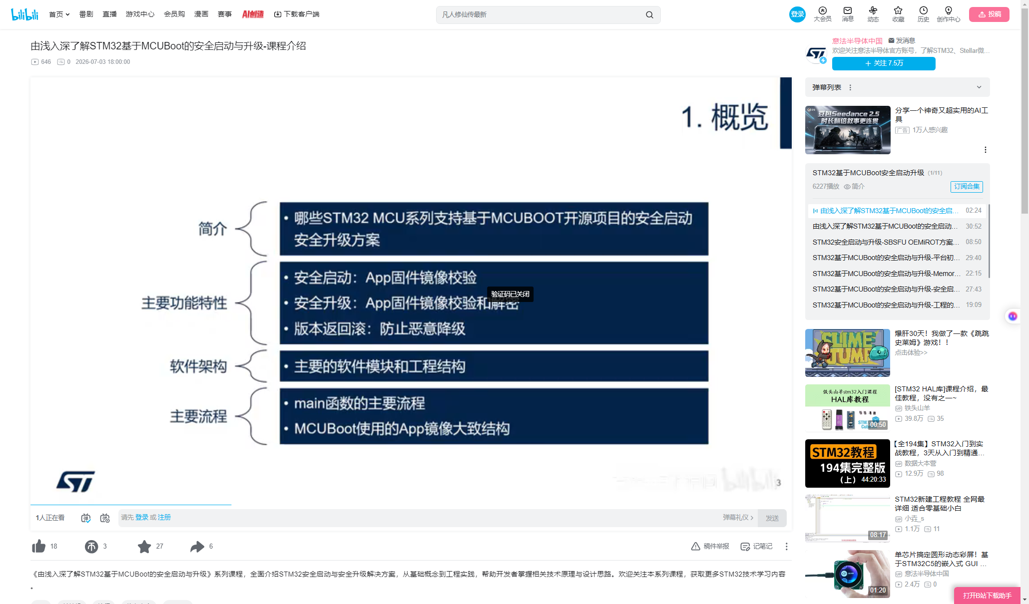This screenshot has height=604, width=1029.
Task: Open danmaku settings icon
Action: (x=105, y=518)
